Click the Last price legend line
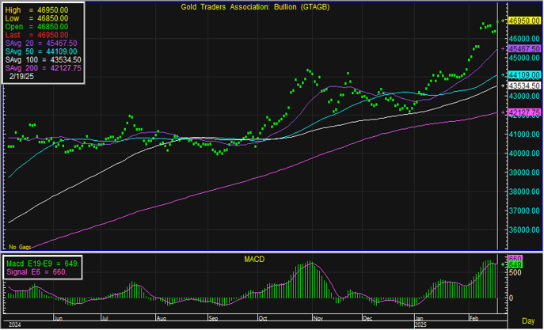Viewport: 544px width, 330px height. coord(37,35)
